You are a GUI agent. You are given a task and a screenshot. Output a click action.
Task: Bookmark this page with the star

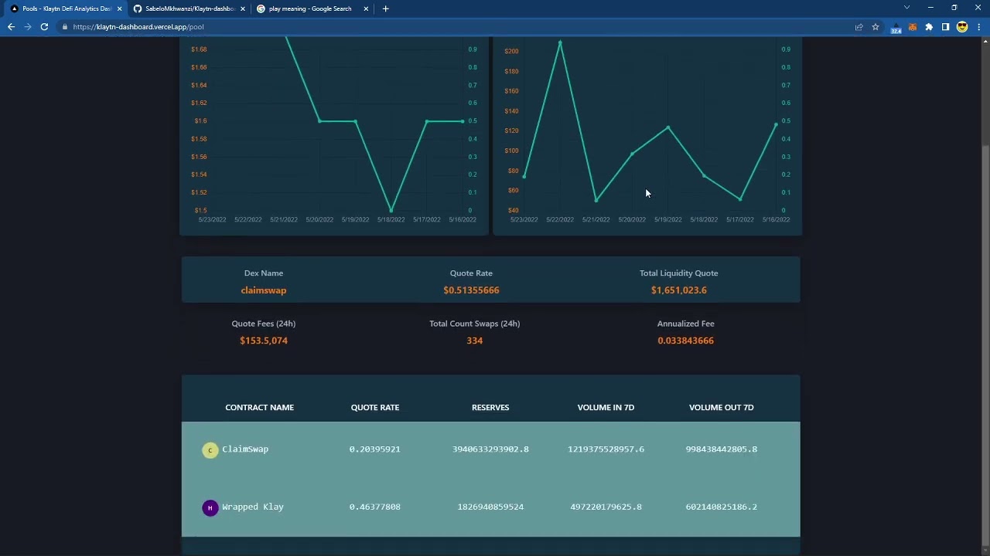(876, 26)
